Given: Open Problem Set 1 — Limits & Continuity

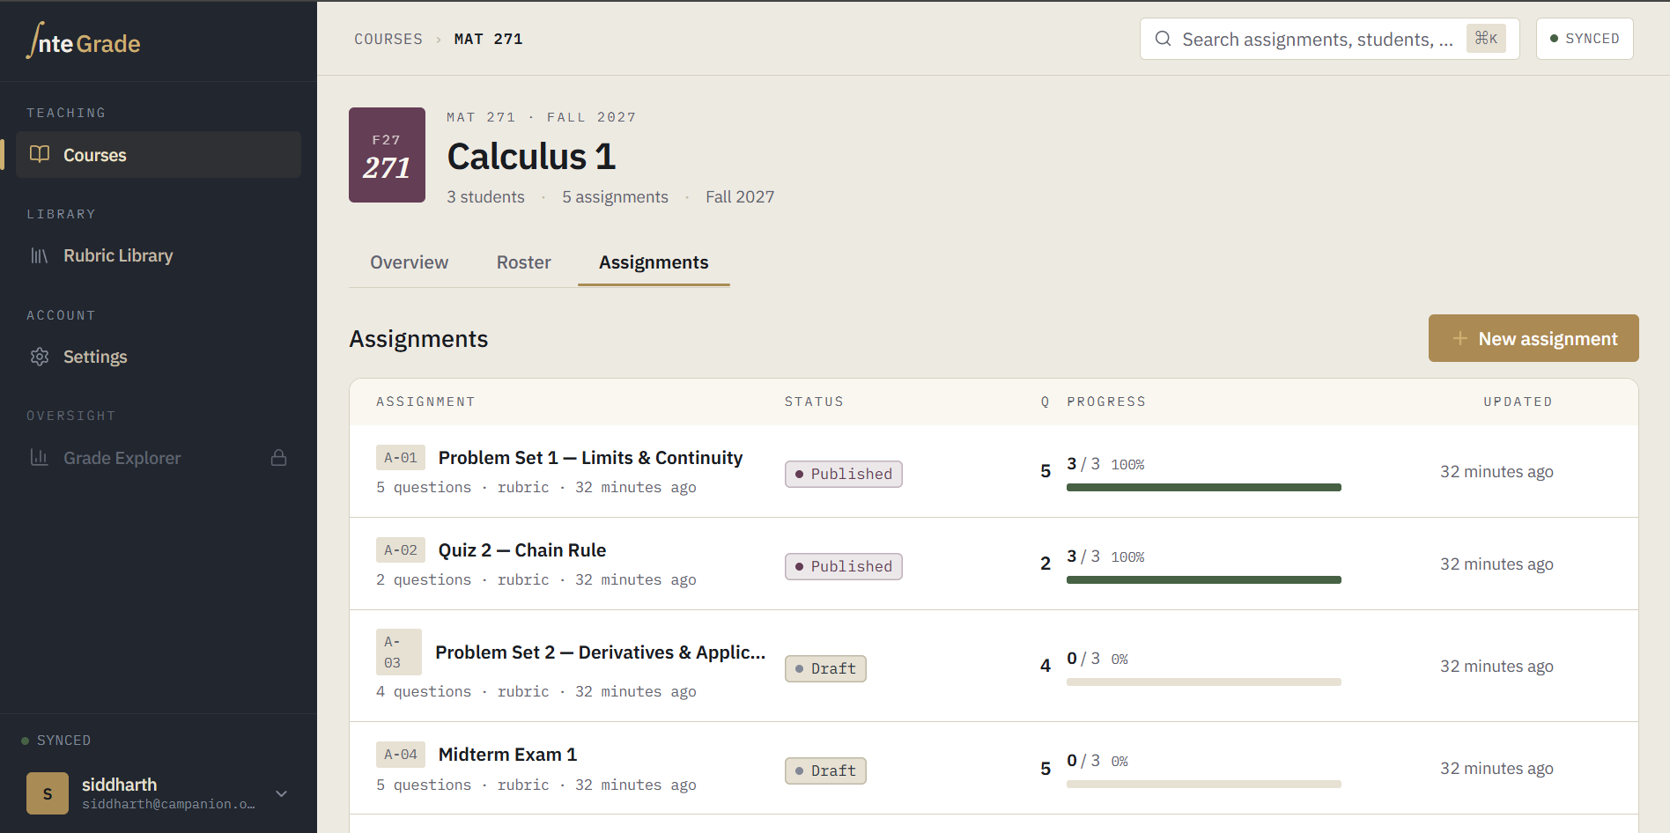Looking at the screenshot, I should (590, 458).
